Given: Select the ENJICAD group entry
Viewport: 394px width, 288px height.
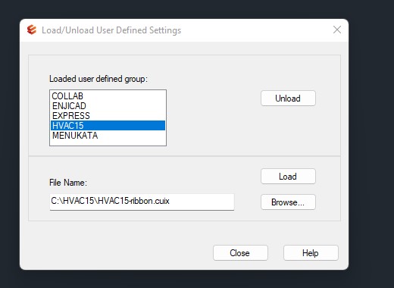Looking at the screenshot, I should [108, 106].
